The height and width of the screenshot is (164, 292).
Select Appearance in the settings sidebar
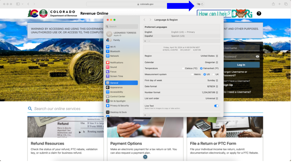(x=116, y=87)
